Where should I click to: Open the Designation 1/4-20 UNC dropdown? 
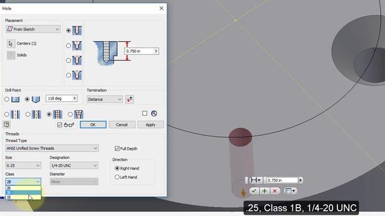(74, 166)
